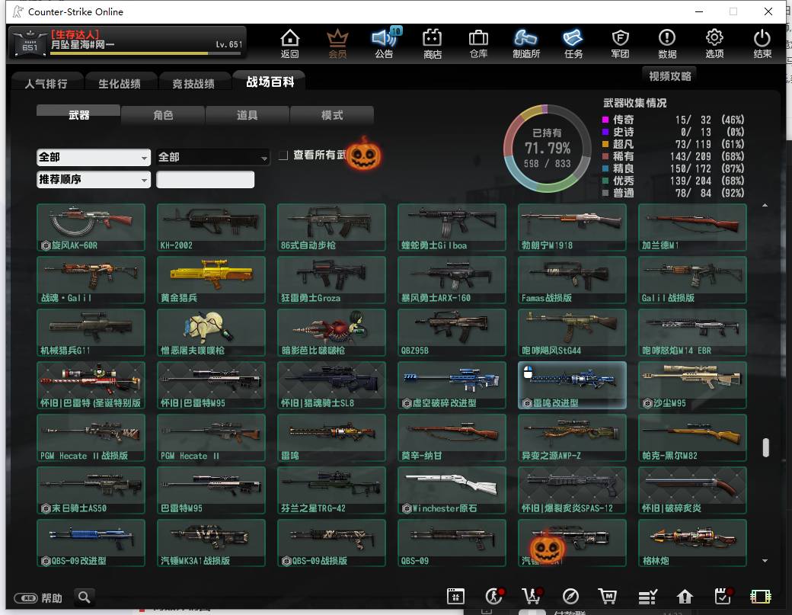Select the 黄金猎兵 weapon card
The height and width of the screenshot is (615, 792).
click(211, 280)
